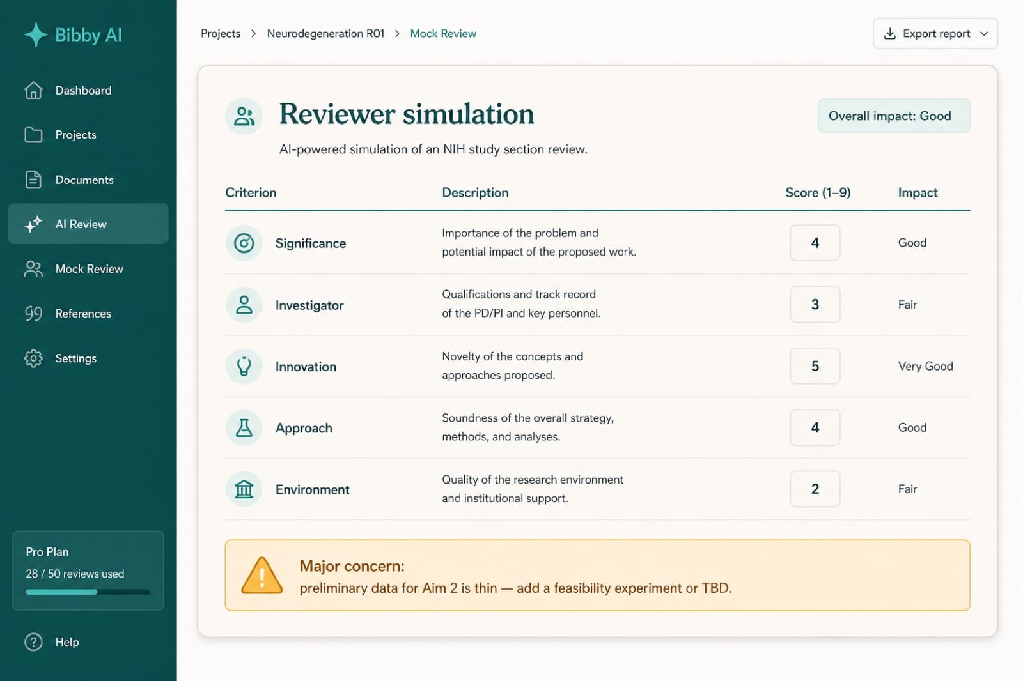Select Mock Review in the sidebar
1023x681 pixels.
[x=88, y=269]
